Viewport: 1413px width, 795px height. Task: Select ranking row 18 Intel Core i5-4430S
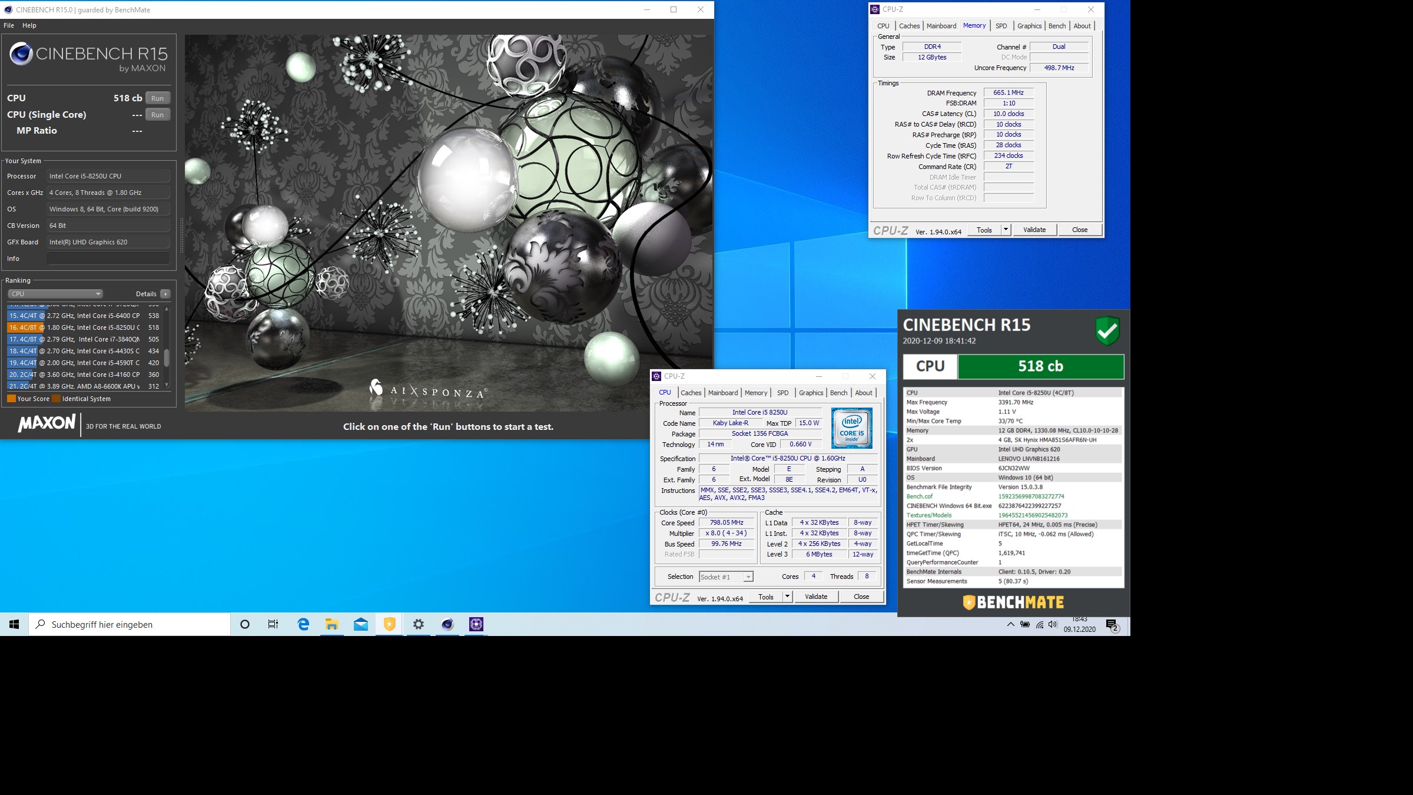click(85, 351)
